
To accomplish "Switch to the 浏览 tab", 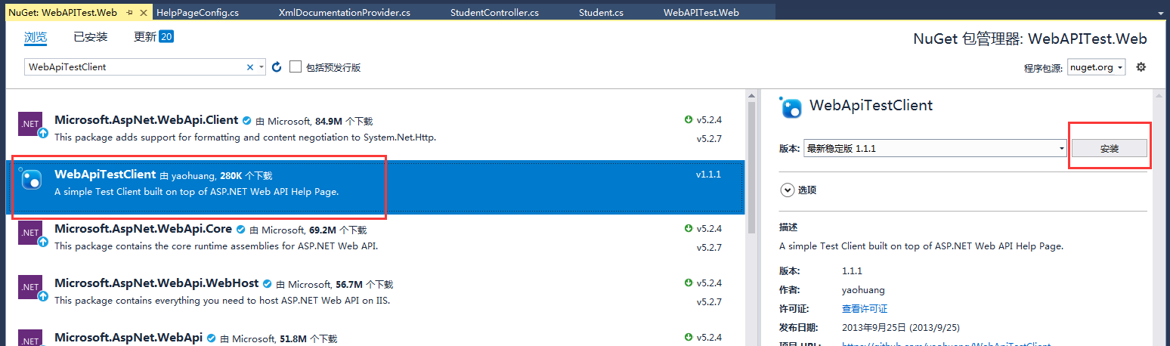I will [x=36, y=37].
